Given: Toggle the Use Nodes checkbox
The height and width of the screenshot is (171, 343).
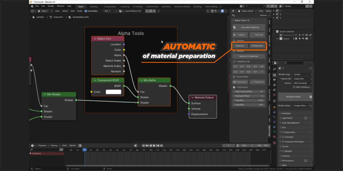Looking at the screenshot, I should [x=86, y=11].
